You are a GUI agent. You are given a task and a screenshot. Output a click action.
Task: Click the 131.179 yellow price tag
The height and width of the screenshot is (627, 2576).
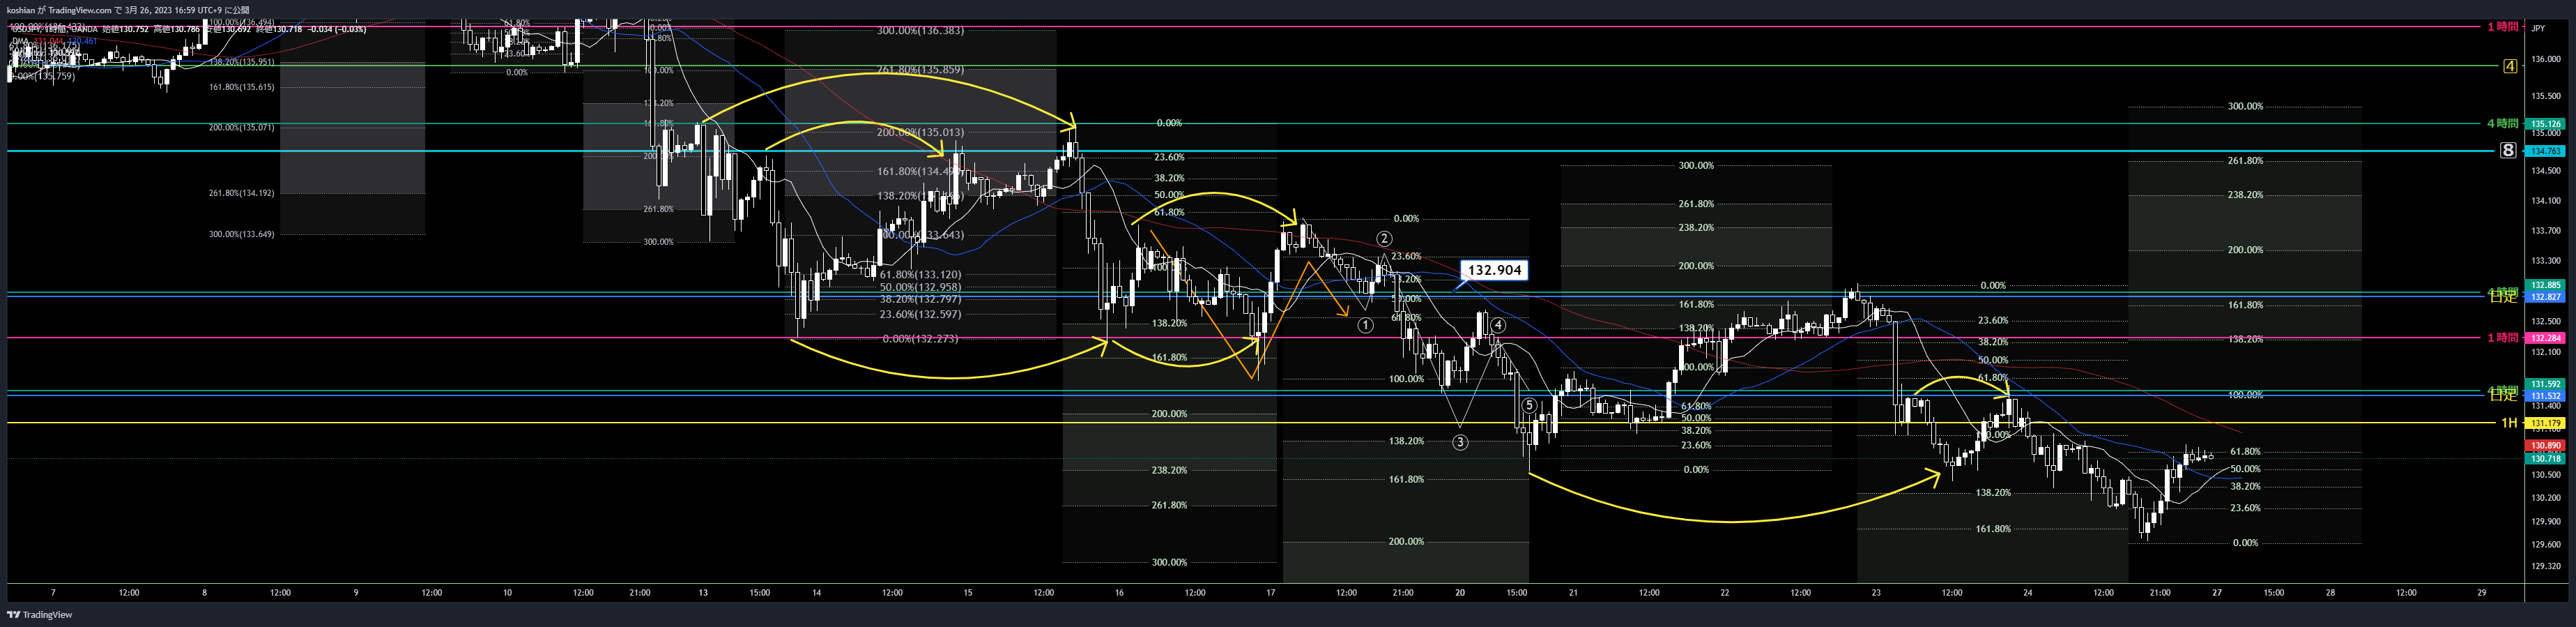(x=2545, y=423)
